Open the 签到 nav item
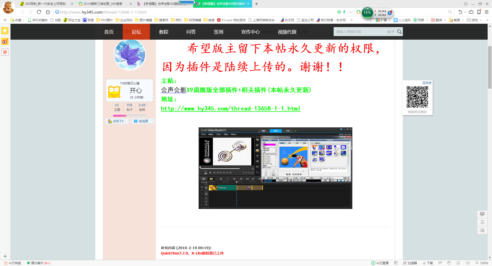This screenshot has width=492, height=266. point(219,32)
